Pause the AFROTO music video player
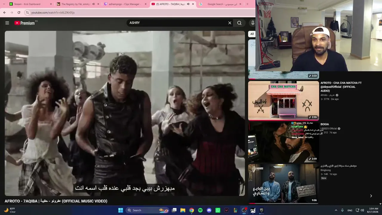 125,113
